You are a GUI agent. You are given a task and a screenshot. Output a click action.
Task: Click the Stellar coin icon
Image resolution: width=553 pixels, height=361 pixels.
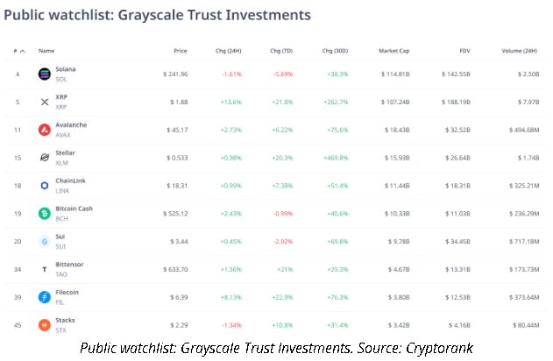pos(45,158)
